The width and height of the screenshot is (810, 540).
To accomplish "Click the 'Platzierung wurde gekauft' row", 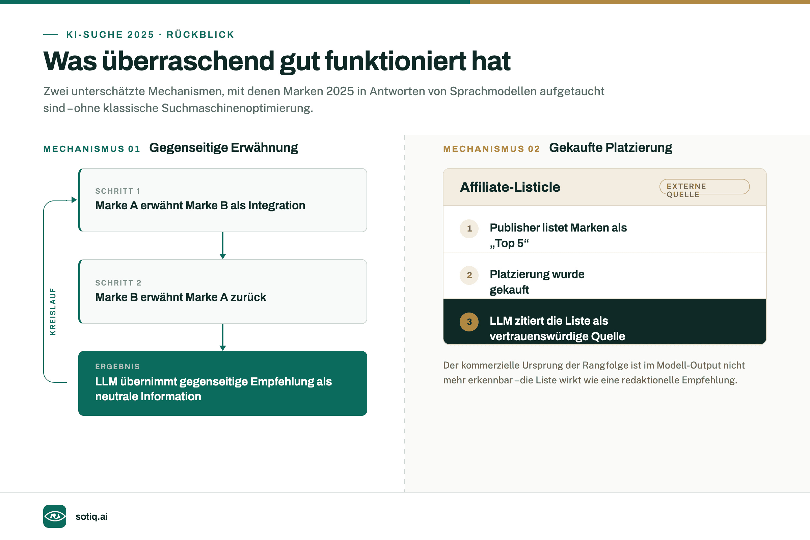I will click(x=605, y=276).
